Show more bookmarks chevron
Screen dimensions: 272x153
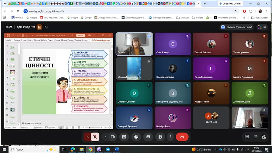[x=244, y=18]
